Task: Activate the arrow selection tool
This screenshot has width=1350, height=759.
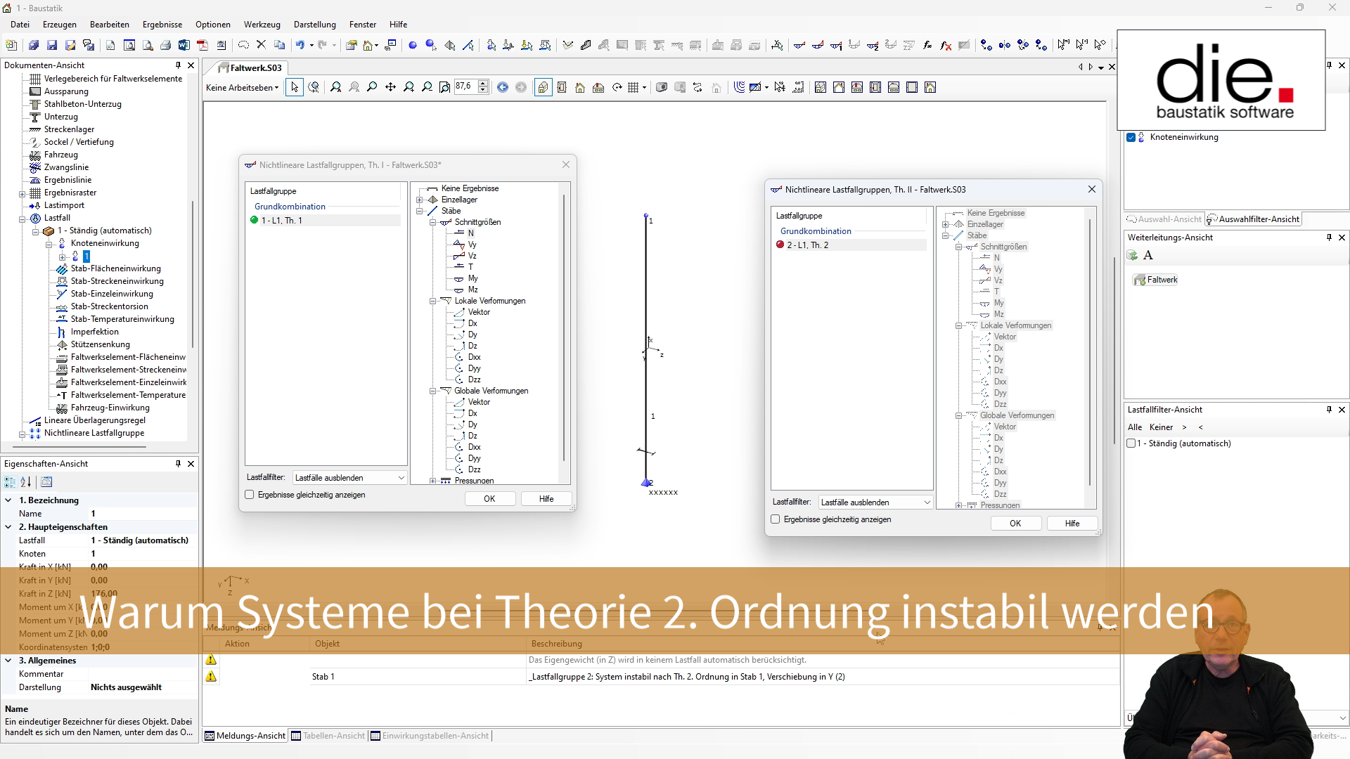Action: tap(295, 87)
